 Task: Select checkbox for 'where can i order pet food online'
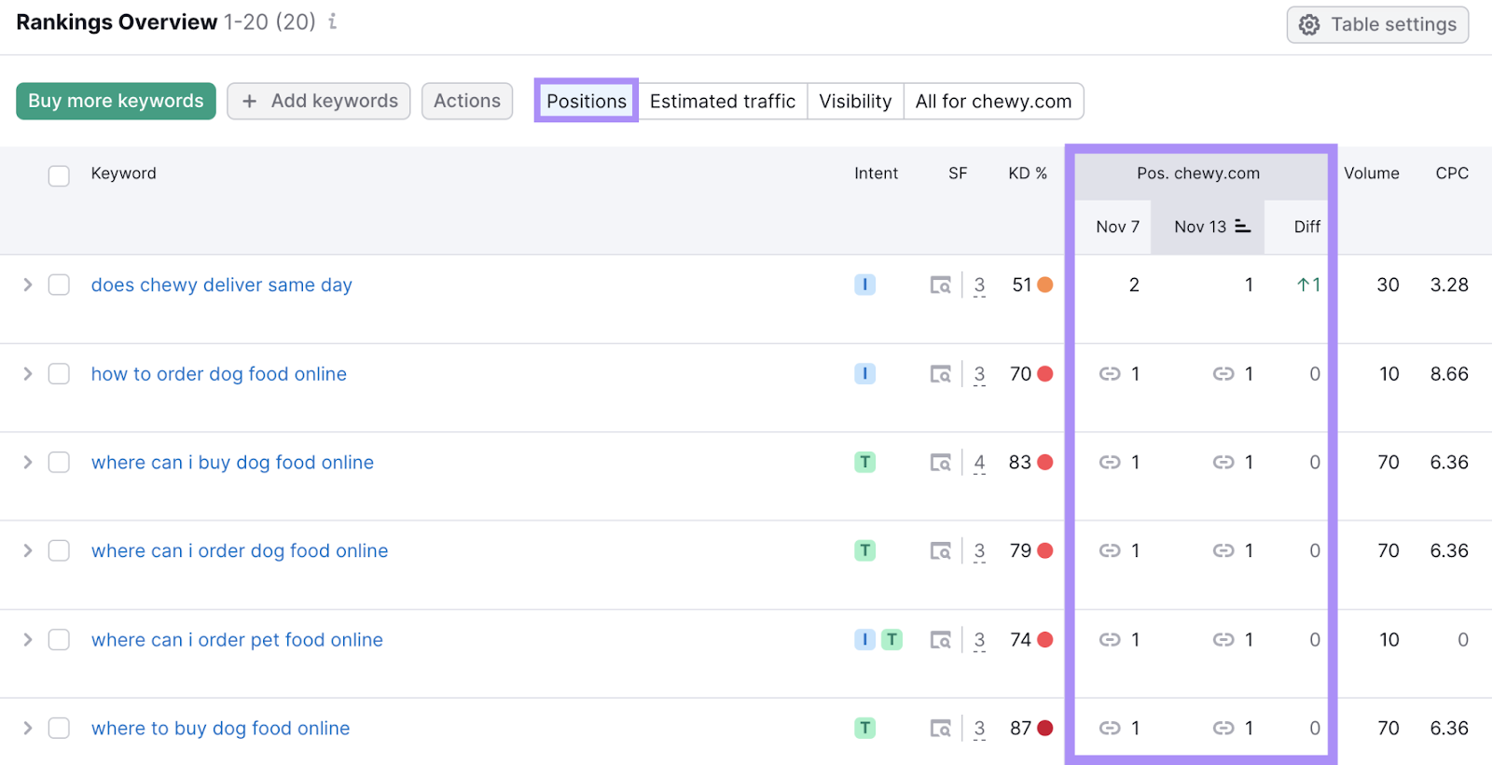pyautogui.click(x=59, y=640)
